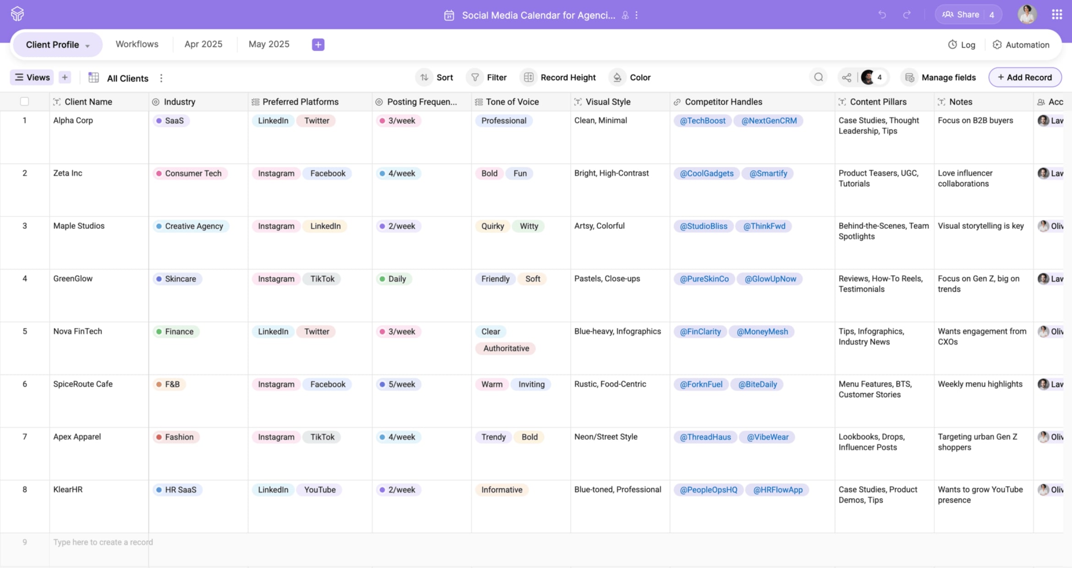Open the Log history

tap(962, 44)
